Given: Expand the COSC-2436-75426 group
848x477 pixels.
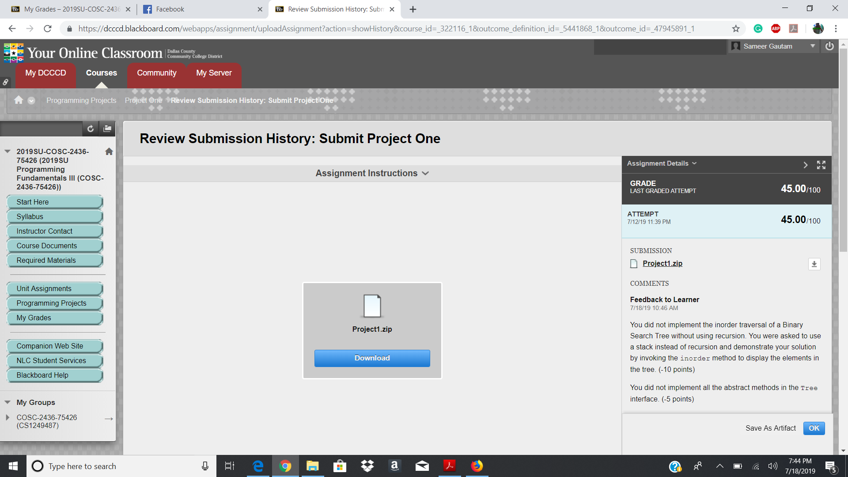Looking at the screenshot, I should 8,417.
